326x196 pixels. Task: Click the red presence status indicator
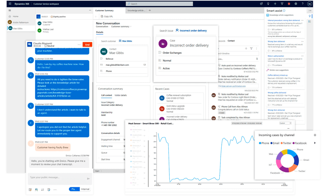(x=289, y=4)
